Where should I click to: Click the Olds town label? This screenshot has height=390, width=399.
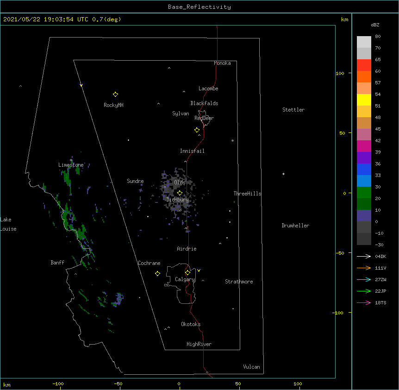tap(180, 182)
